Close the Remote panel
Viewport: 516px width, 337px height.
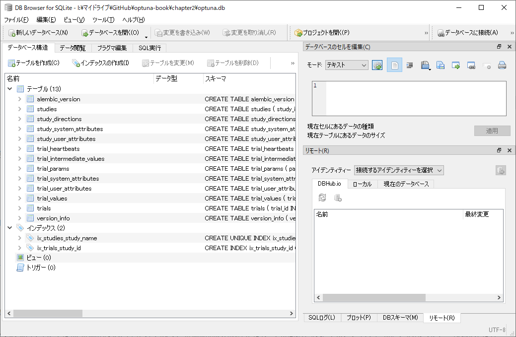click(510, 150)
